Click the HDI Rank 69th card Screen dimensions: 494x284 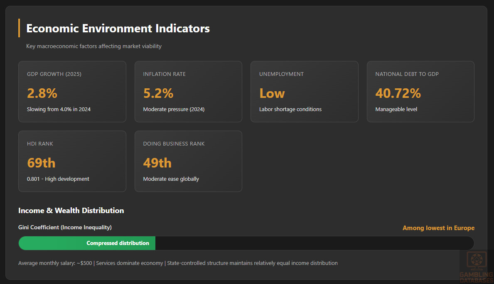pos(72,161)
